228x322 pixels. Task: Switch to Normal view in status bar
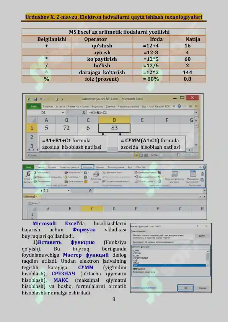coord(136,155)
